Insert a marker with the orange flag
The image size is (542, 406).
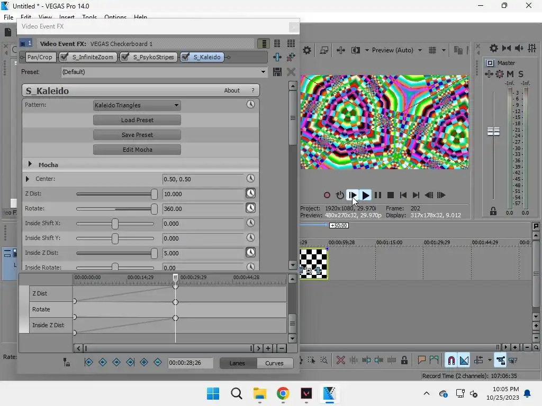coord(421,361)
